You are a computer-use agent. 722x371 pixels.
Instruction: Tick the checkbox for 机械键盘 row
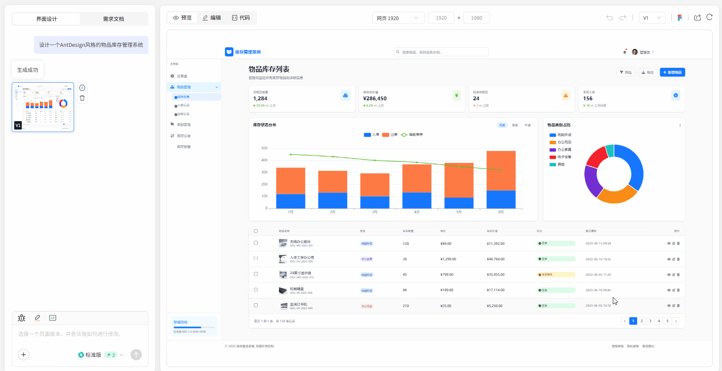point(256,290)
